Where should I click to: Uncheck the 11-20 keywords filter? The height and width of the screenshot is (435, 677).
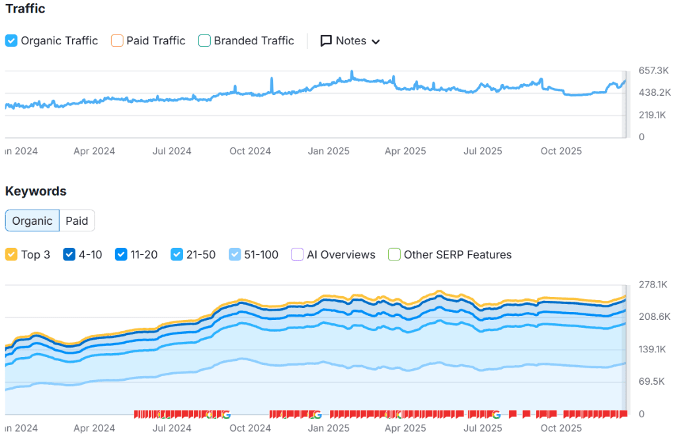coord(121,255)
